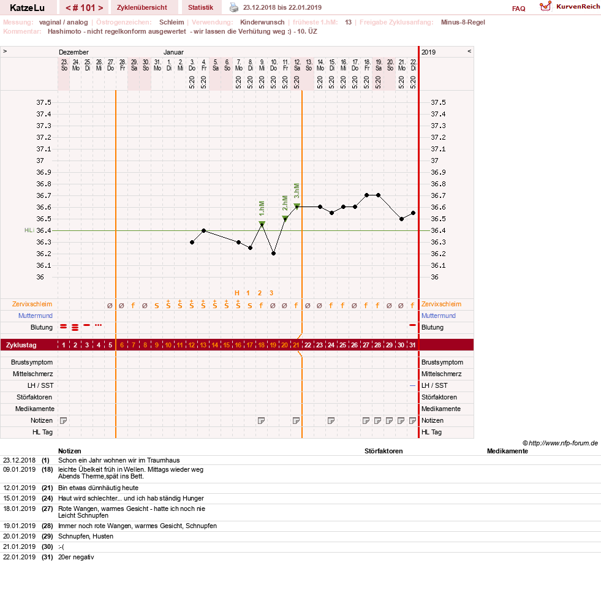Click the temperature point on 10. Do
This screenshot has height=590, width=601.
point(274,254)
